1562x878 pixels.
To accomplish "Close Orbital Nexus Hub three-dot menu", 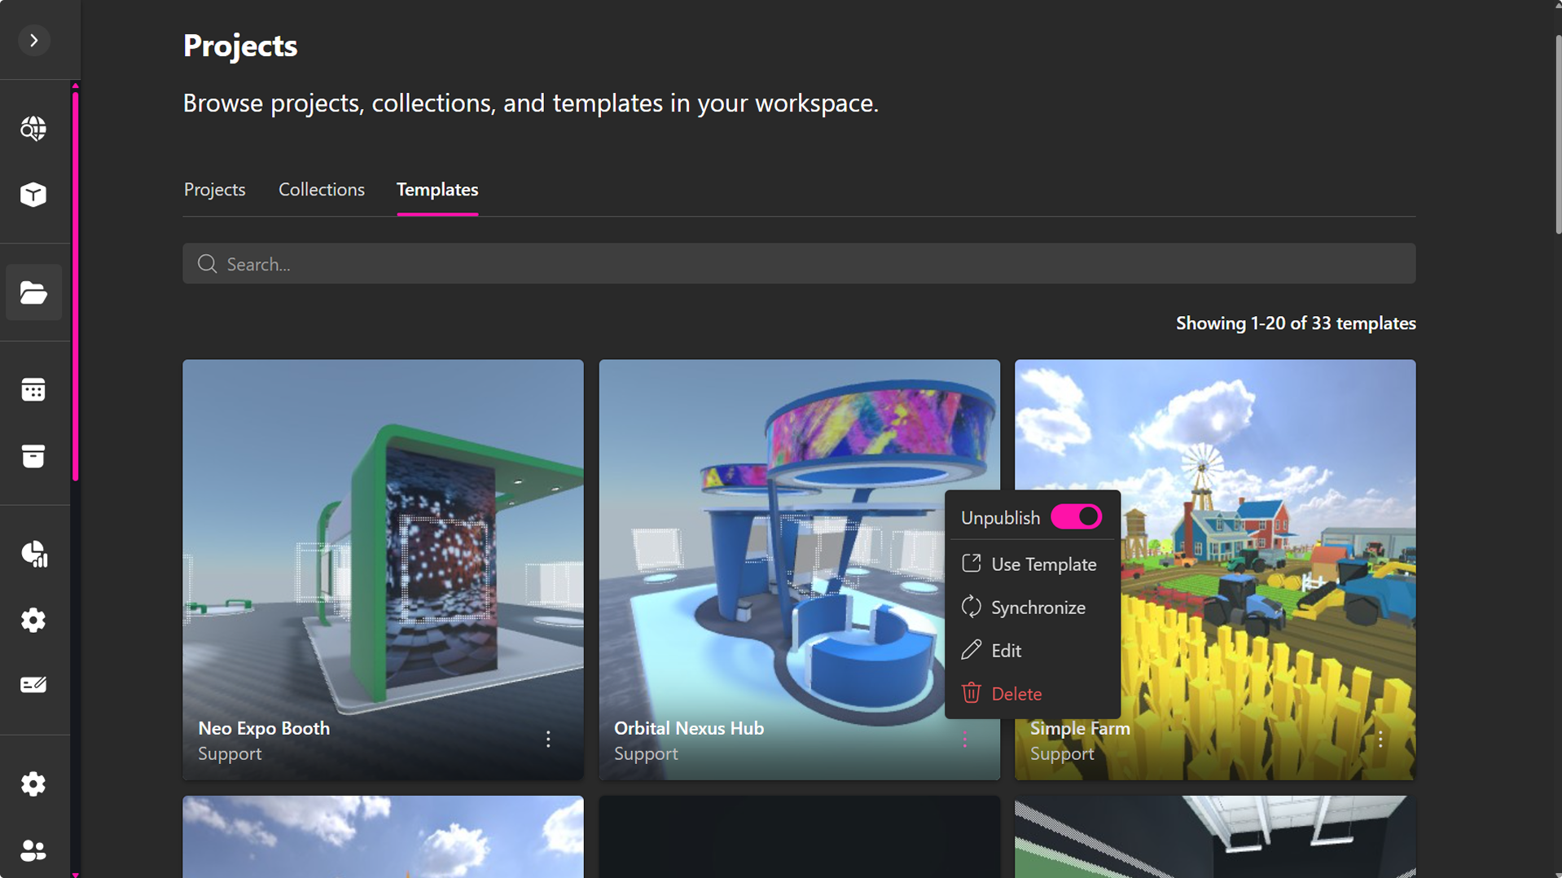I will point(965,739).
